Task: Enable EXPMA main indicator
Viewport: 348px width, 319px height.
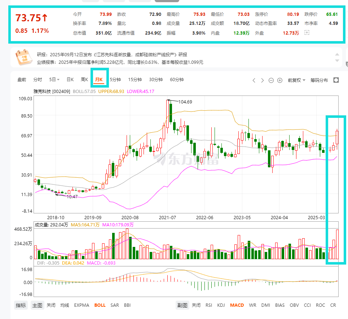Action: pos(82,305)
